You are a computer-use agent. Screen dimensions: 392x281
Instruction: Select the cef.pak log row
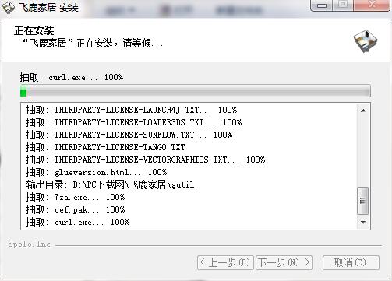point(76,209)
